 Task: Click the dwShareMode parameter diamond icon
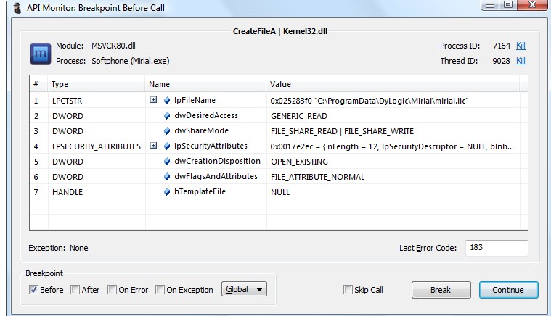point(167,130)
